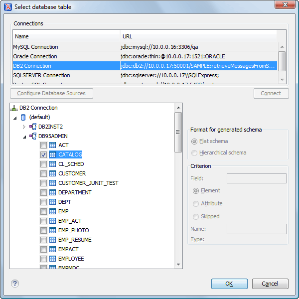
Task: Choose the Element criterion radio button
Action: [196, 191]
